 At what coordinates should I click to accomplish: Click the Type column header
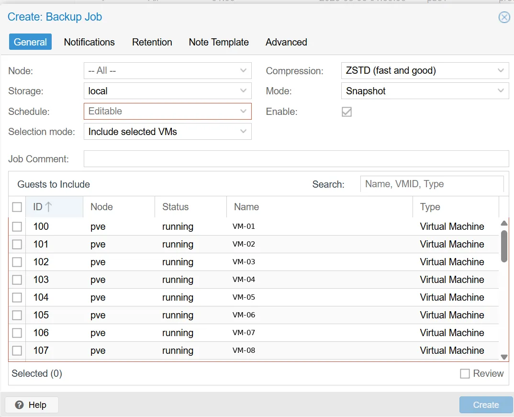tap(456, 207)
